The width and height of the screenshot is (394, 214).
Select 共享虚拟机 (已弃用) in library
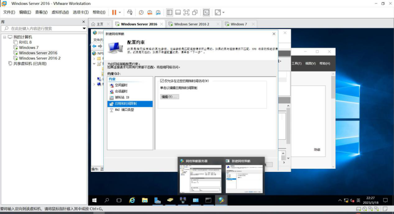[x=30, y=64]
